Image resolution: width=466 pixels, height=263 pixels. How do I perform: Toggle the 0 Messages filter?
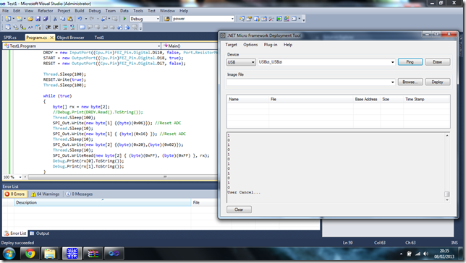[79, 194]
